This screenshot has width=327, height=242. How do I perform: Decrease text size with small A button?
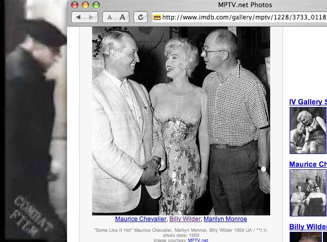110,17
